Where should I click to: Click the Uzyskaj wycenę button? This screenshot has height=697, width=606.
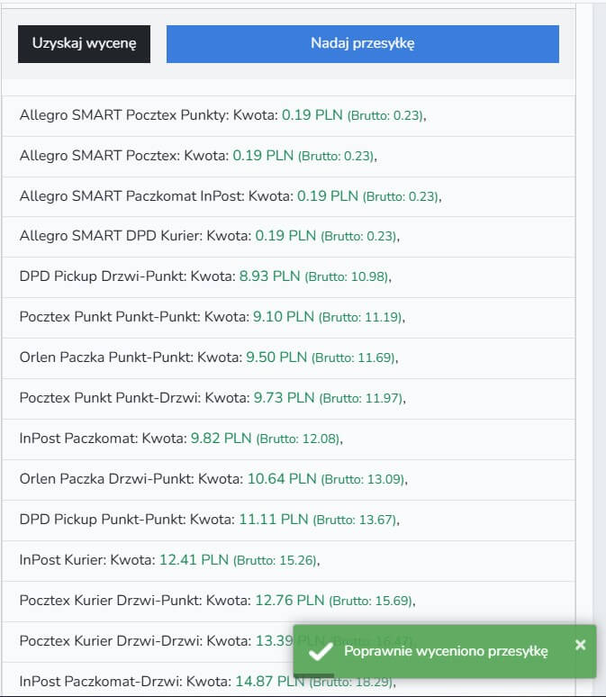[84, 43]
